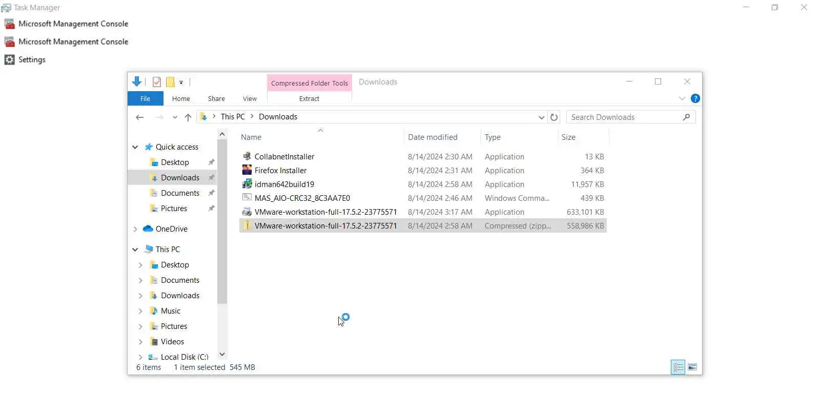
Task: Go forward with the Forward arrow
Action: click(159, 117)
